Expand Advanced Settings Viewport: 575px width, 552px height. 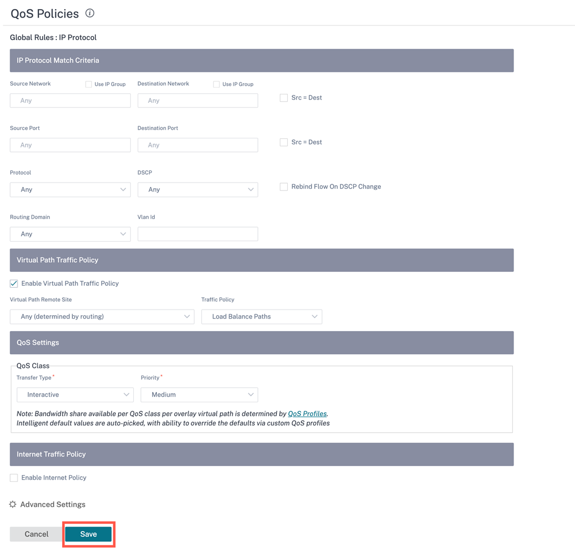coord(53,504)
